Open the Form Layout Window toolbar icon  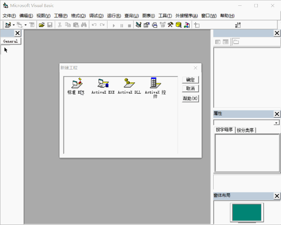click(154, 25)
